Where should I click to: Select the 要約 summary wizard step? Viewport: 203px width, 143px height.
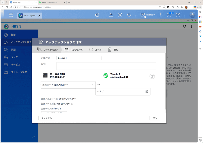coord(113,50)
